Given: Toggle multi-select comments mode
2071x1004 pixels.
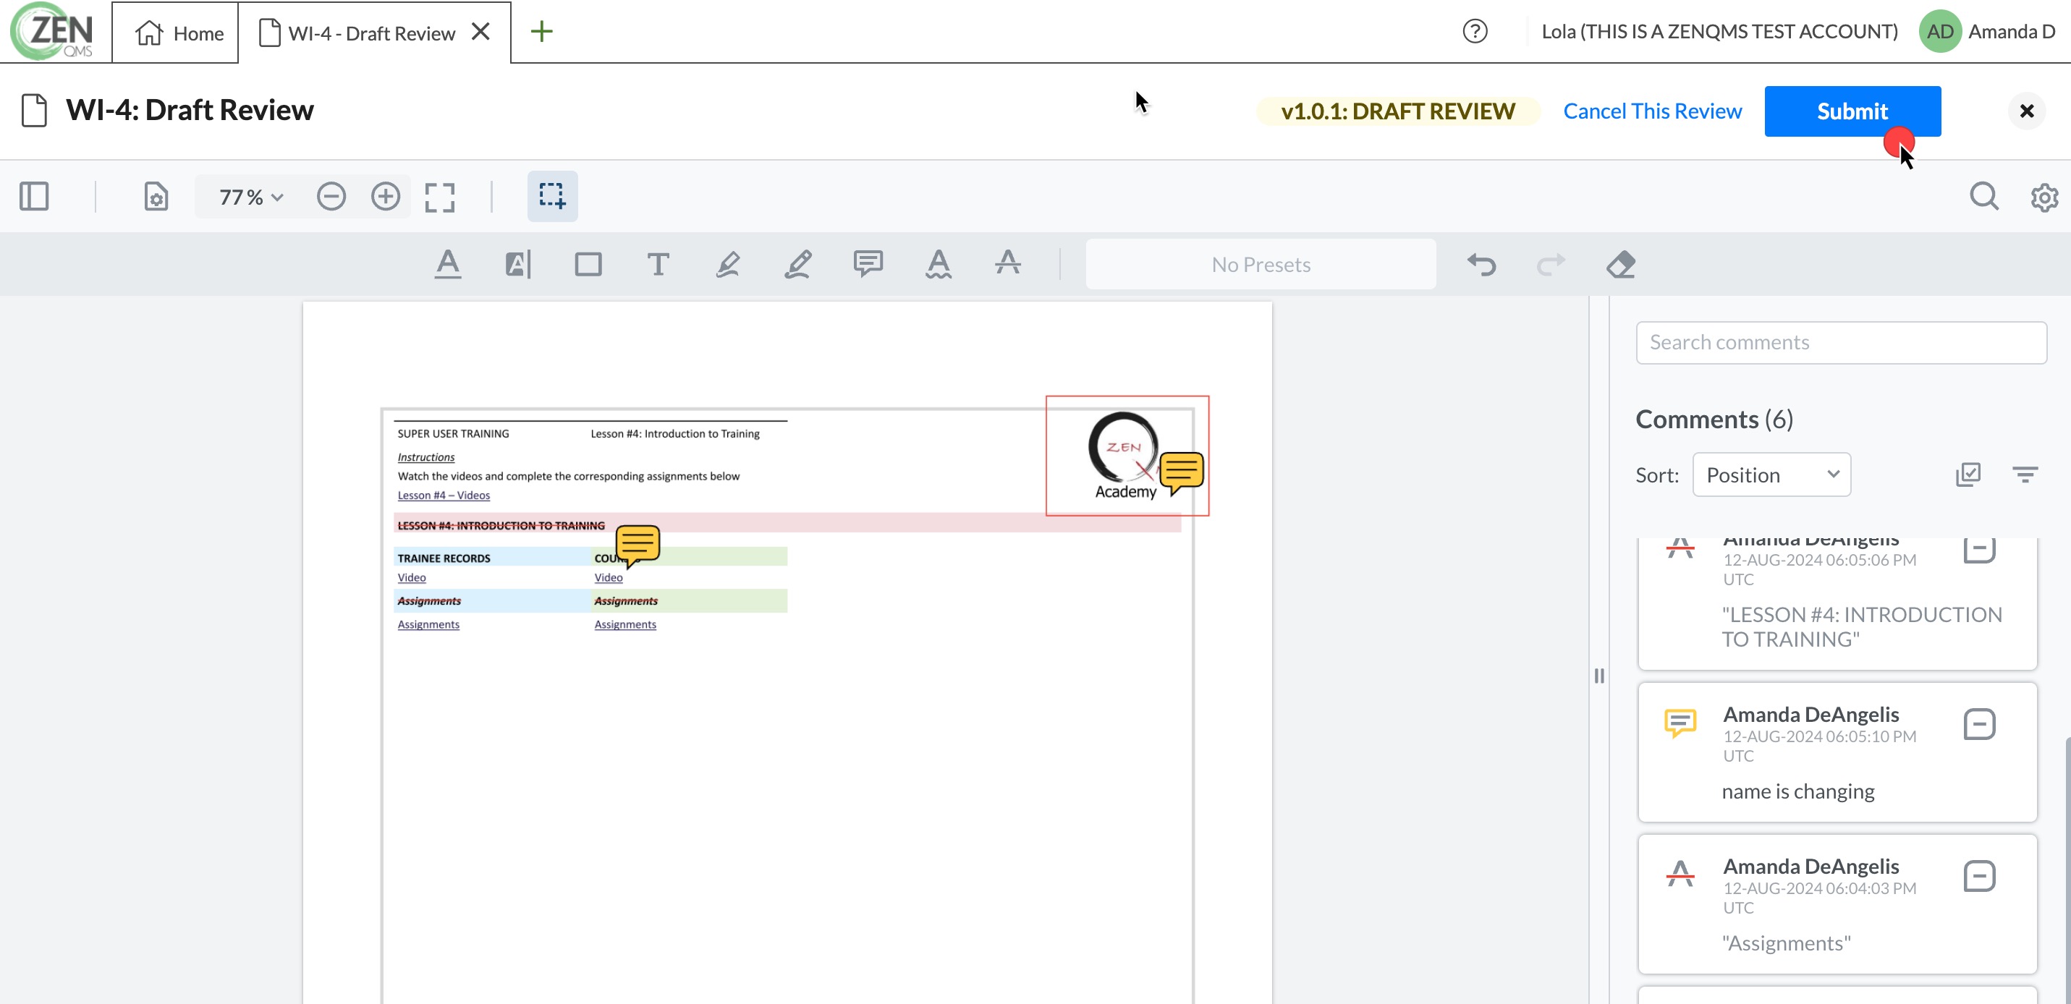Looking at the screenshot, I should 1968,475.
